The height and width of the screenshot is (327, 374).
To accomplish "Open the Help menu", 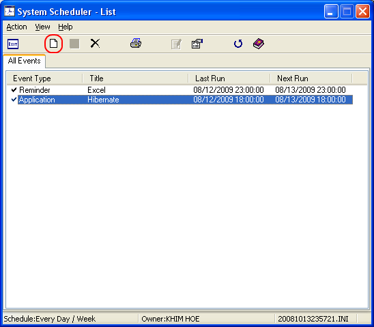I will click(65, 27).
